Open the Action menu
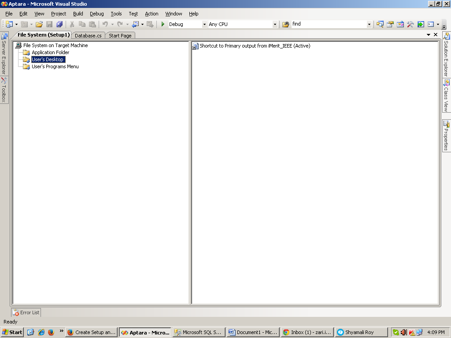The height and width of the screenshot is (338, 451). [152, 14]
